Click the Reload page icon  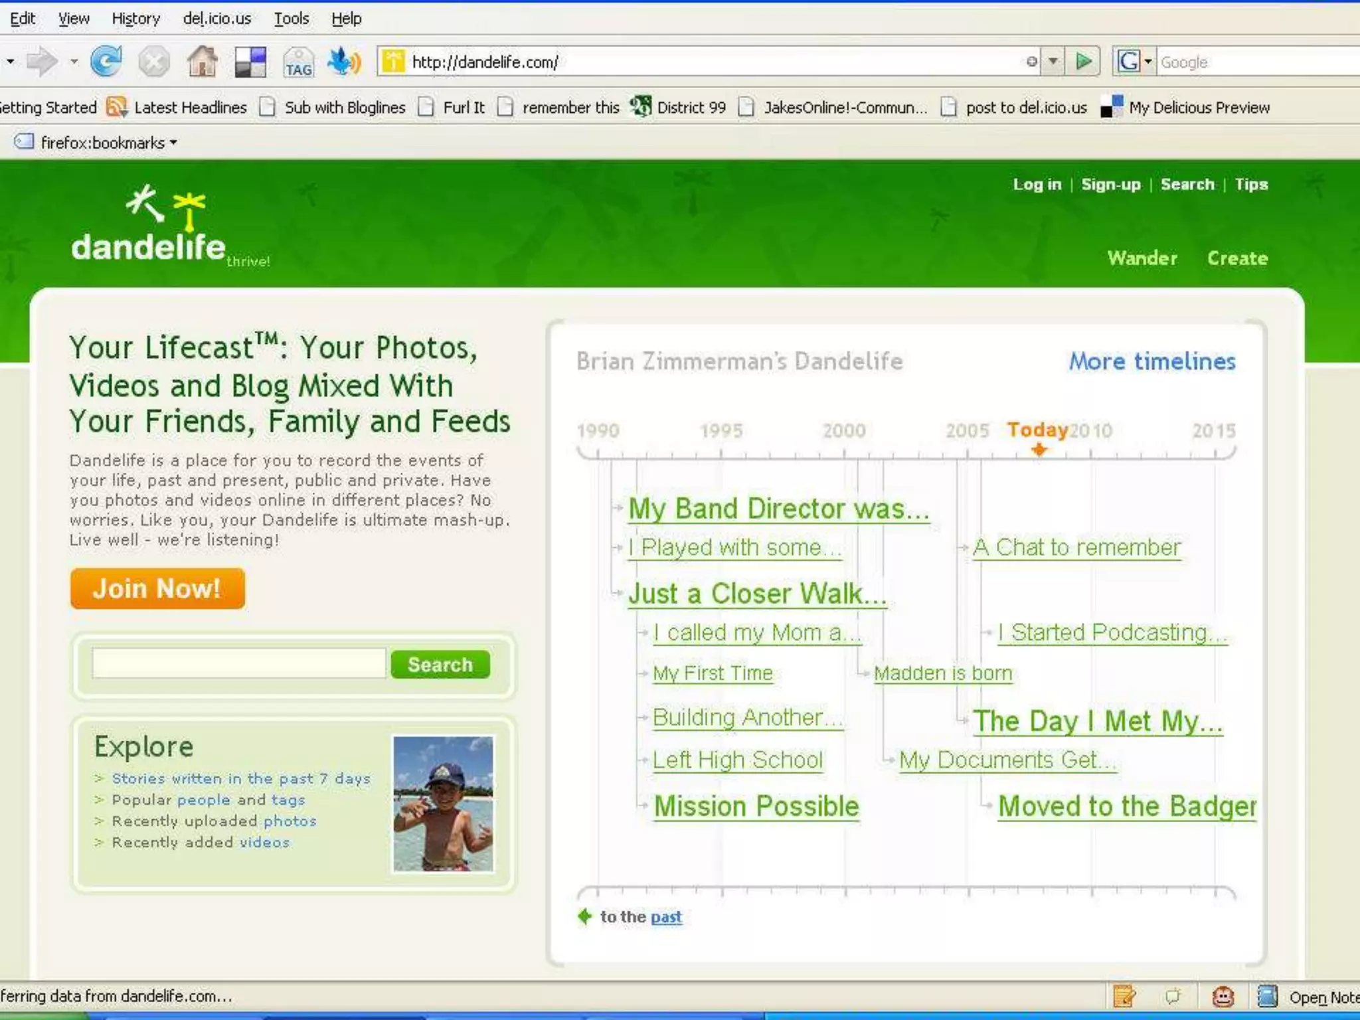point(106,62)
